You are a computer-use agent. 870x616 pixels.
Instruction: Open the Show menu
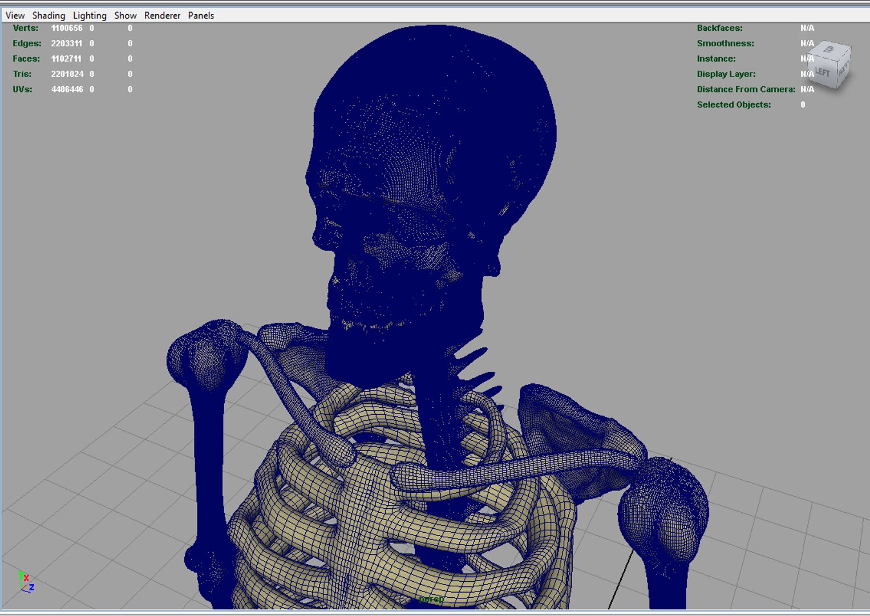[x=126, y=15]
